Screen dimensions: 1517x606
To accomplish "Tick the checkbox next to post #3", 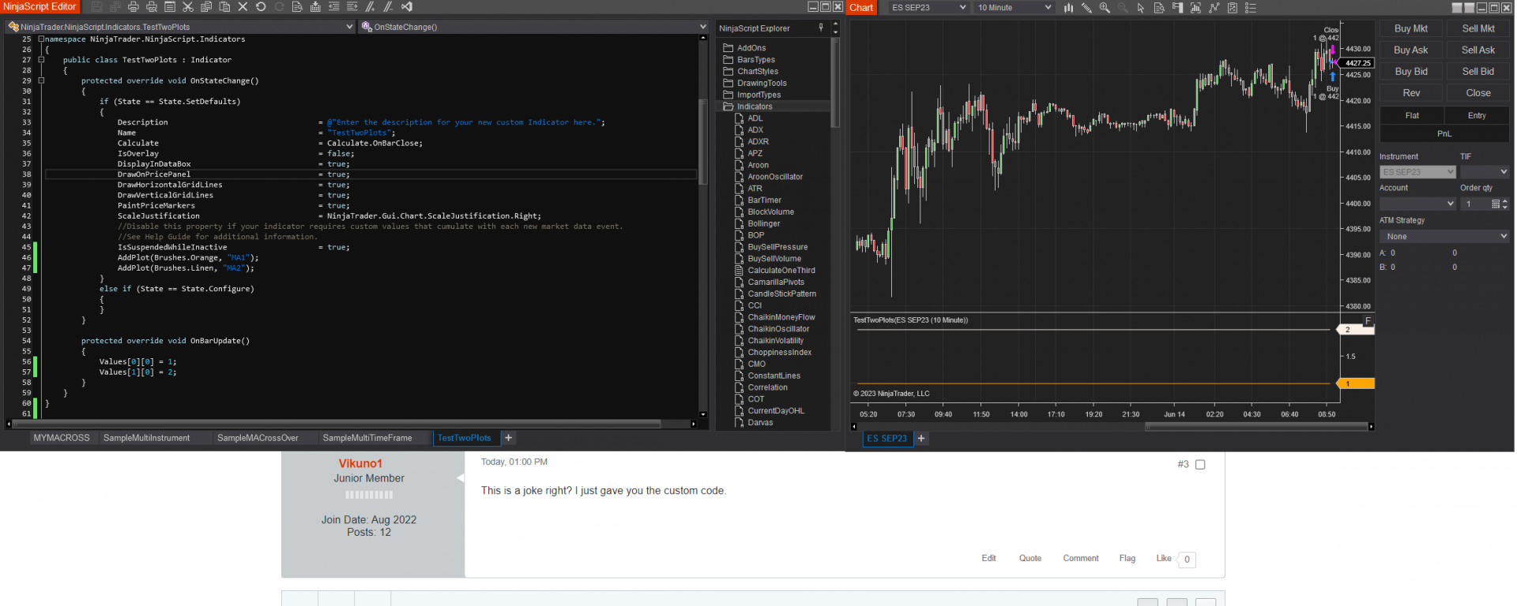I will [x=1200, y=465].
